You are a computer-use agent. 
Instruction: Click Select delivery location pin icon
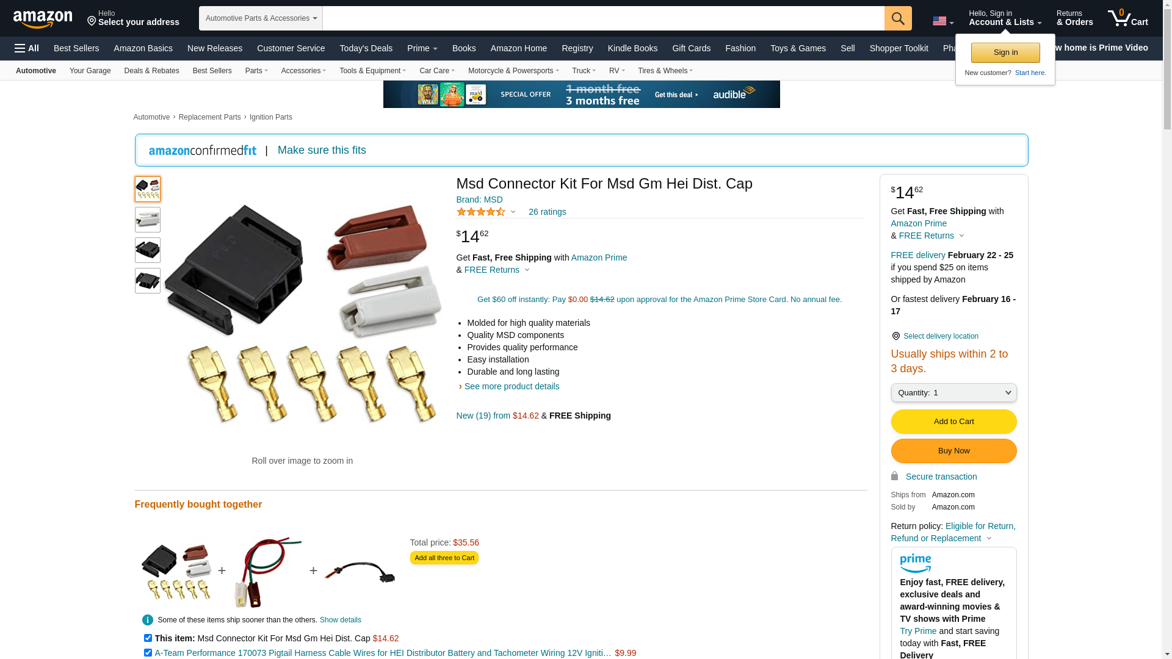click(895, 336)
